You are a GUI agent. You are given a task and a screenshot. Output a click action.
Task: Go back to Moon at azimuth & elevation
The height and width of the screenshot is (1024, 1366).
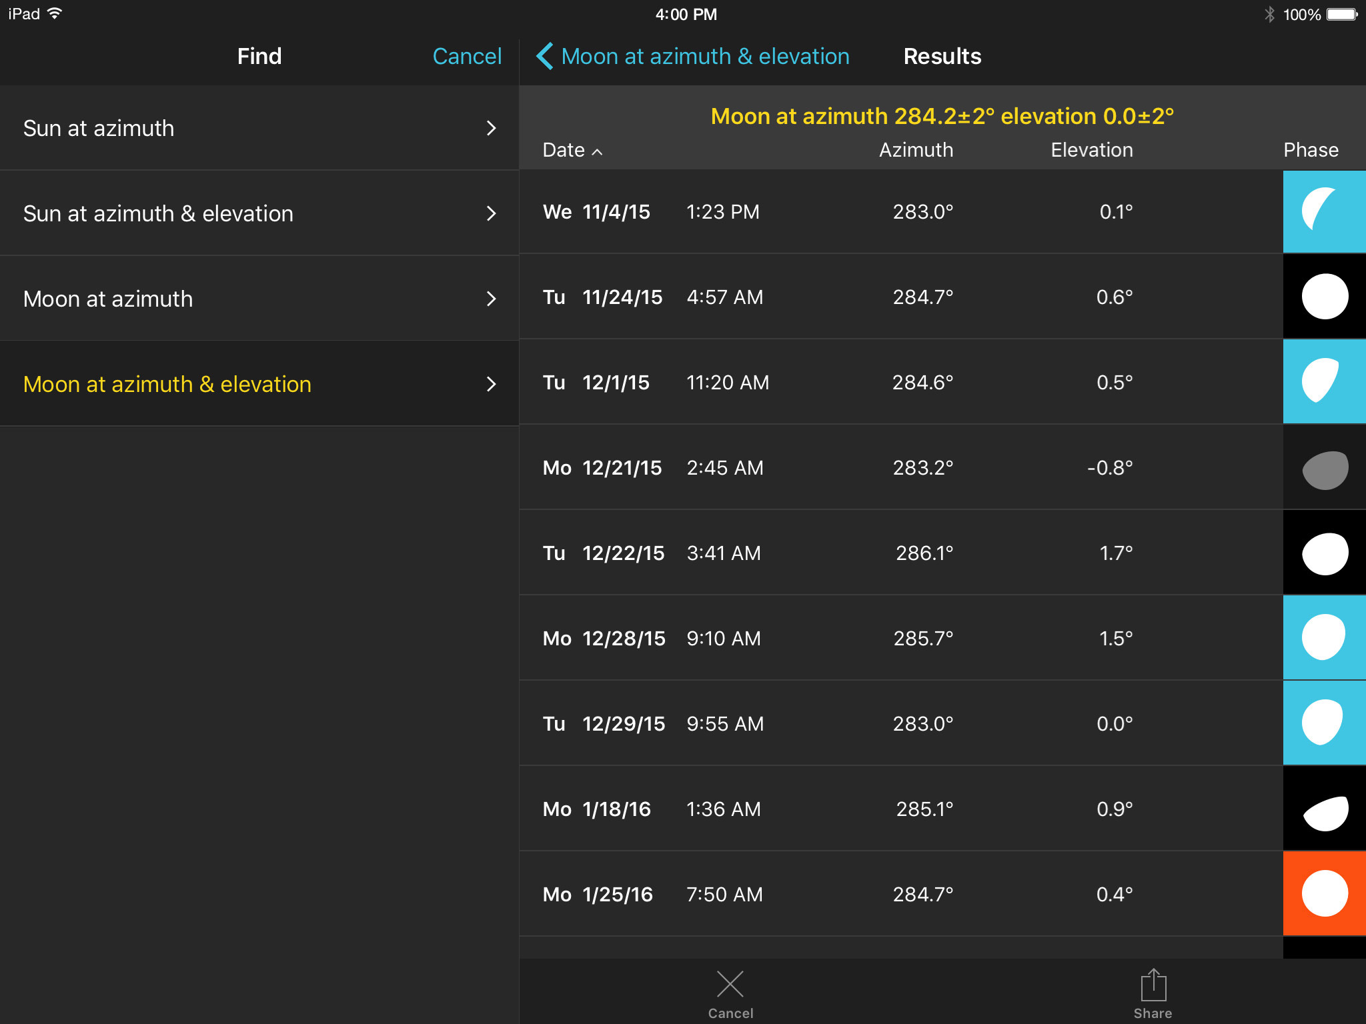click(x=705, y=57)
